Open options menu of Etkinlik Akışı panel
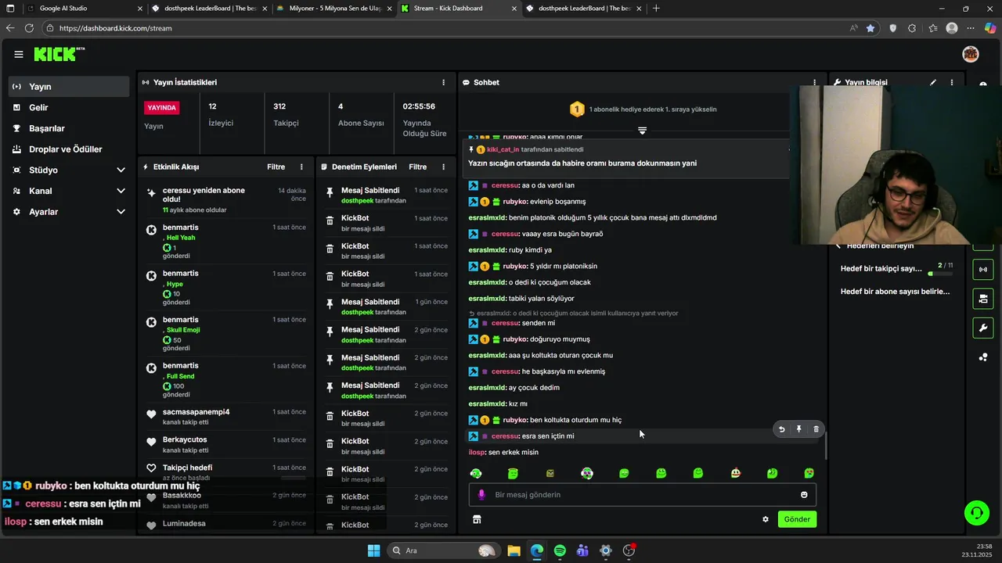The height and width of the screenshot is (563, 1002). coord(301,167)
